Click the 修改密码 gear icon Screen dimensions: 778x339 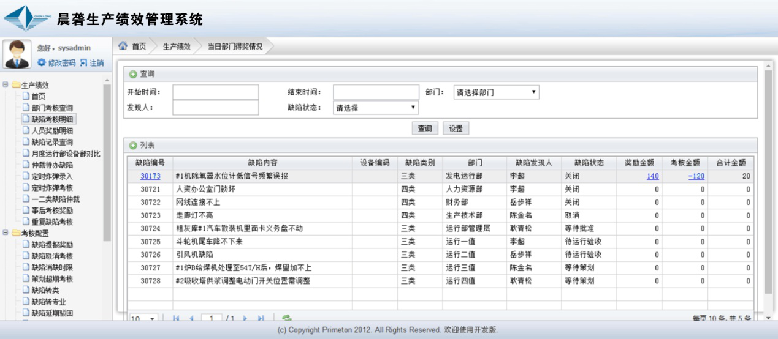(x=42, y=63)
